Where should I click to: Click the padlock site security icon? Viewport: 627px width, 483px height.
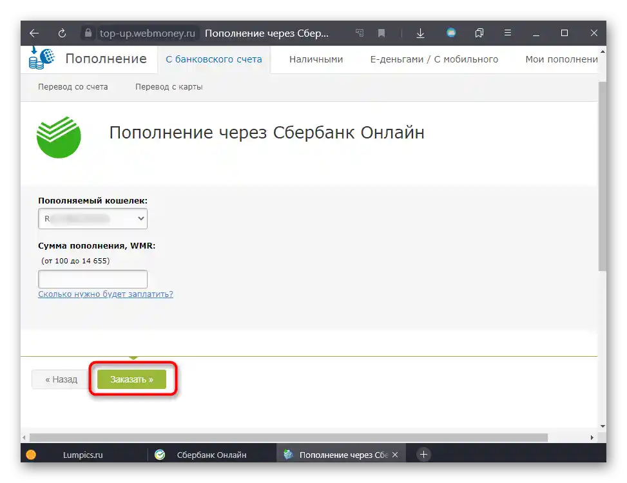[x=88, y=33]
